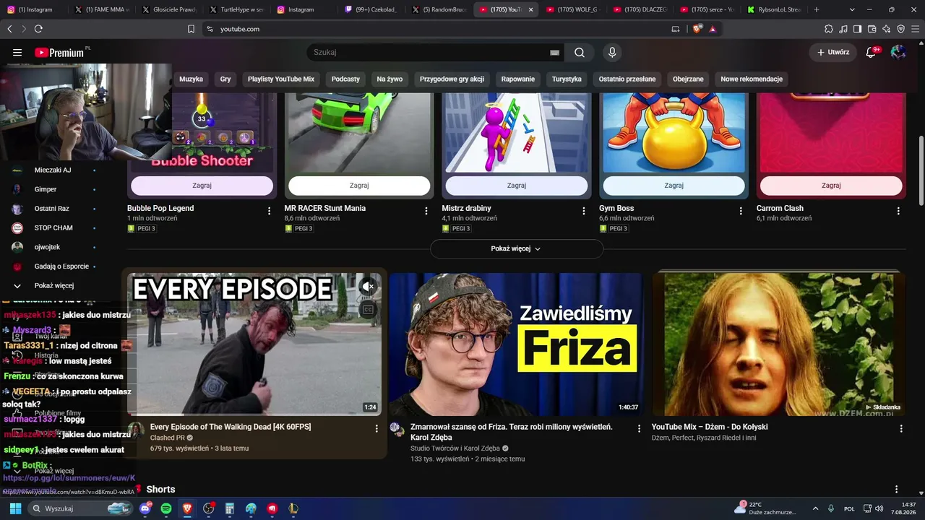Image resolution: width=925 pixels, height=520 pixels.
Task: Select the Gry filter chip
Action: click(225, 79)
